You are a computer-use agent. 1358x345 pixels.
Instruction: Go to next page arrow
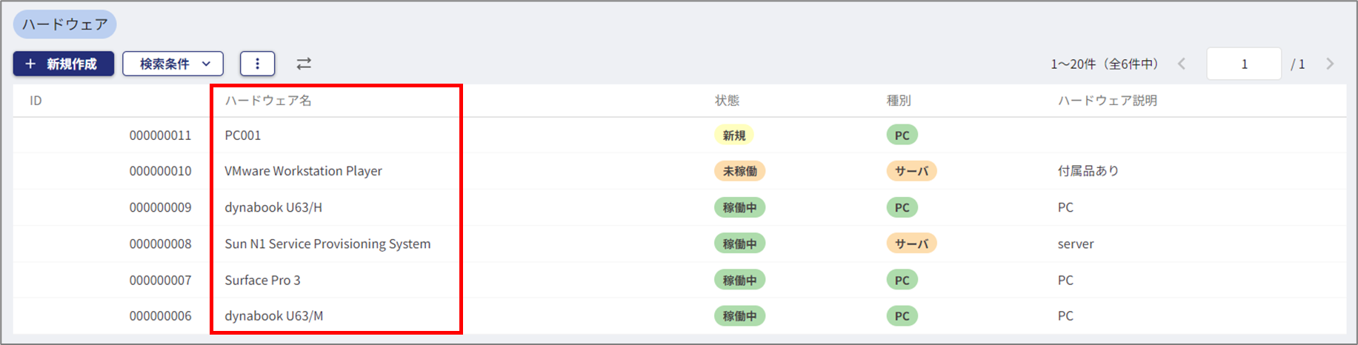pyautogui.click(x=1330, y=64)
